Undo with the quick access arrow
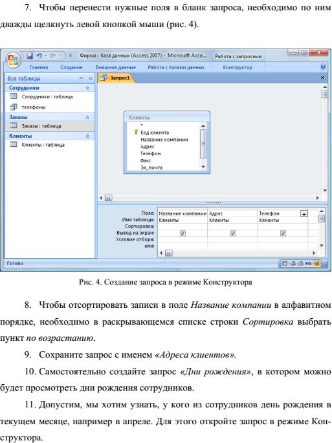Viewport: 332px width, 443px height. click(39, 56)
